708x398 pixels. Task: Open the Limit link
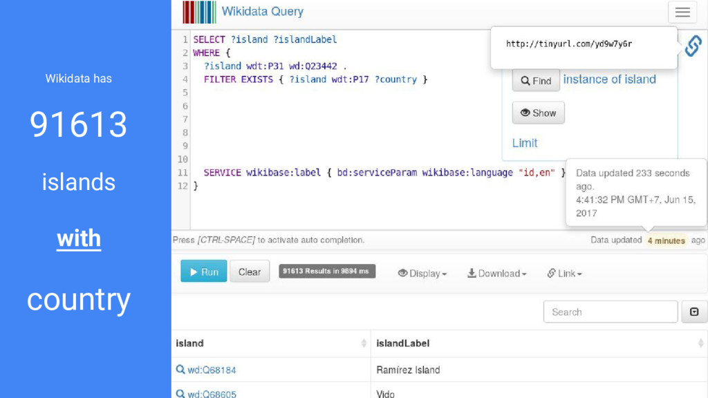525,143
